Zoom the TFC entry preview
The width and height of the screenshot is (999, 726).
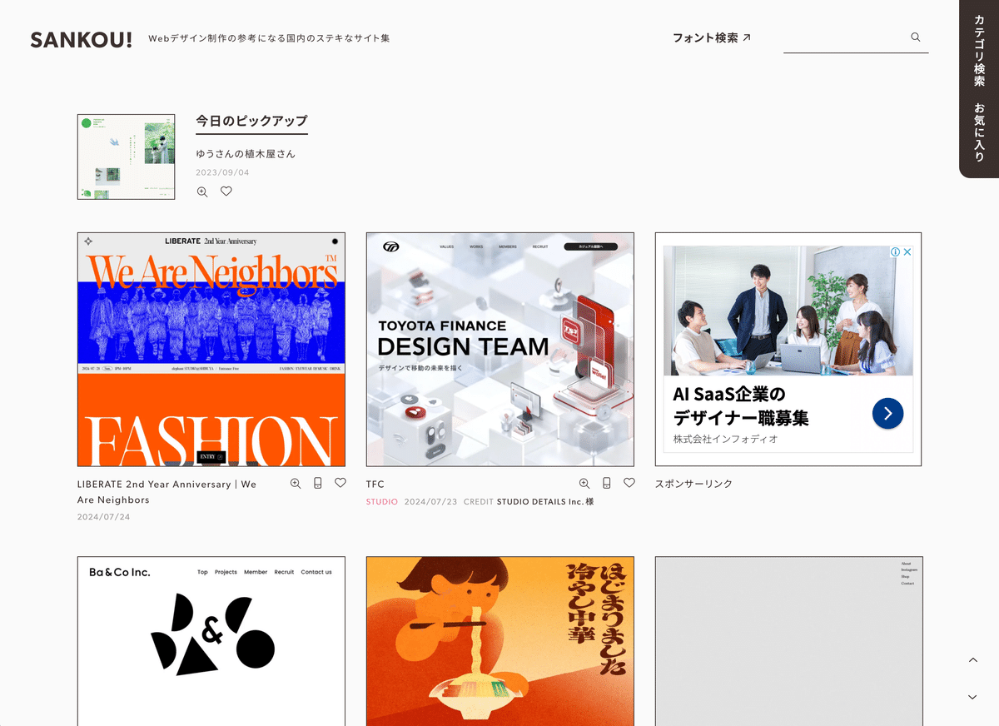click(584, 483)
